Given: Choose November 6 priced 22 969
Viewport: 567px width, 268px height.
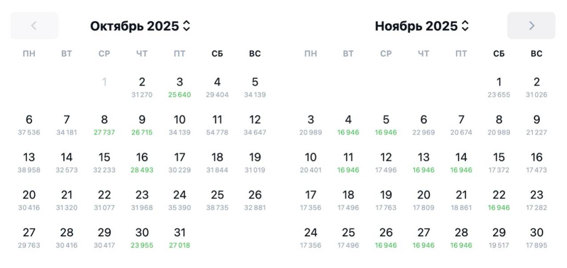Looking at the screenshot, I should click(423, 125).
